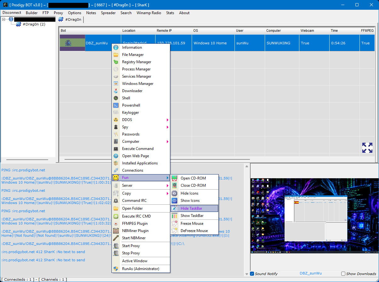Launch Powershell via its blue icon
Image resolution: width=379 pixels, height=282 pixels.
coord(116,105)
